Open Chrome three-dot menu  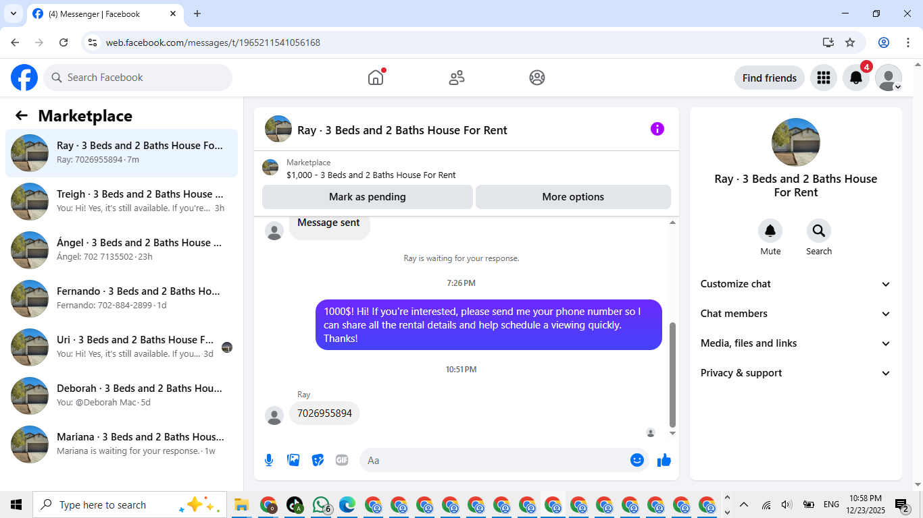pos(908,42)
